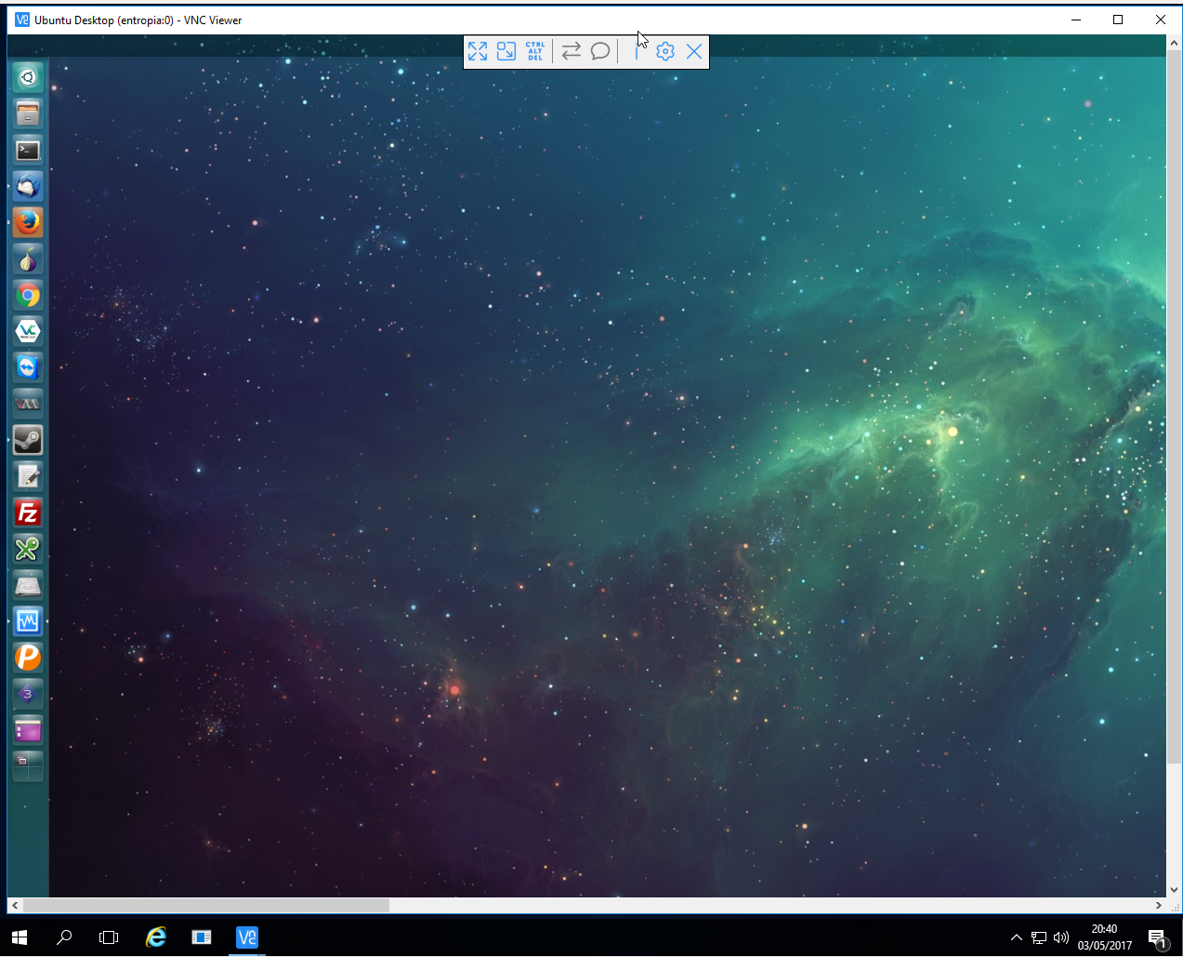Open Windows taskbar search
The image size is (1183, 957).
pos(64,937)
